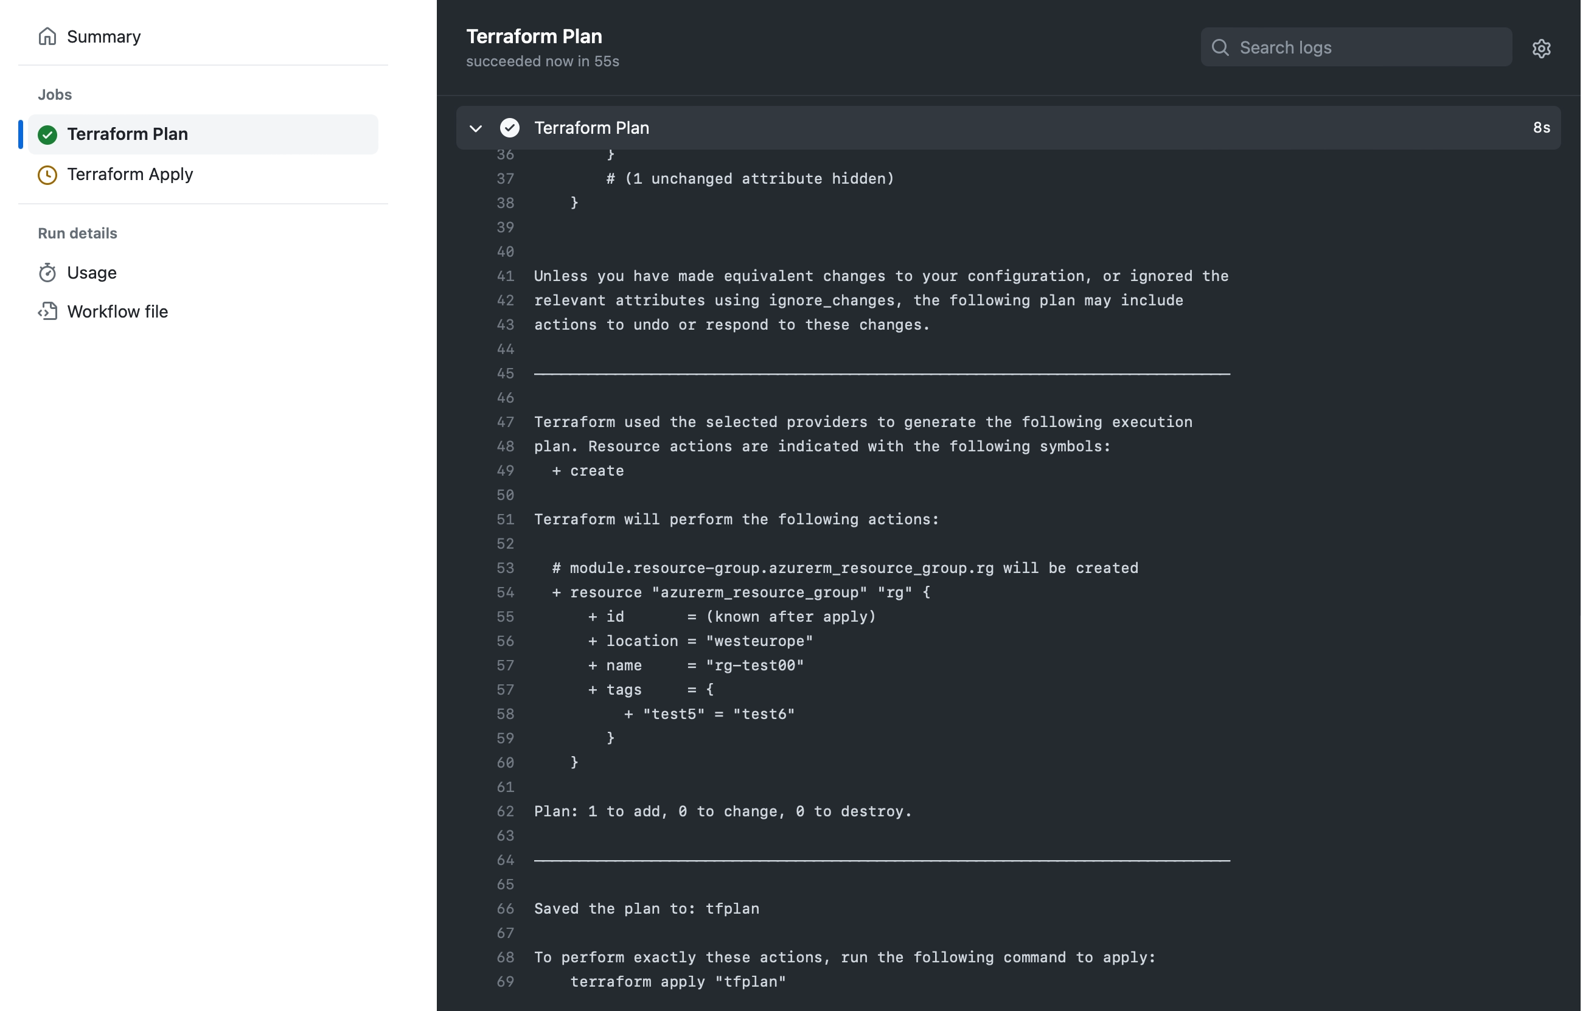Viewport: 1594px width, 1011px height.
Task: Click the line '+ name = "rg-test00"'
Action: 696,665
